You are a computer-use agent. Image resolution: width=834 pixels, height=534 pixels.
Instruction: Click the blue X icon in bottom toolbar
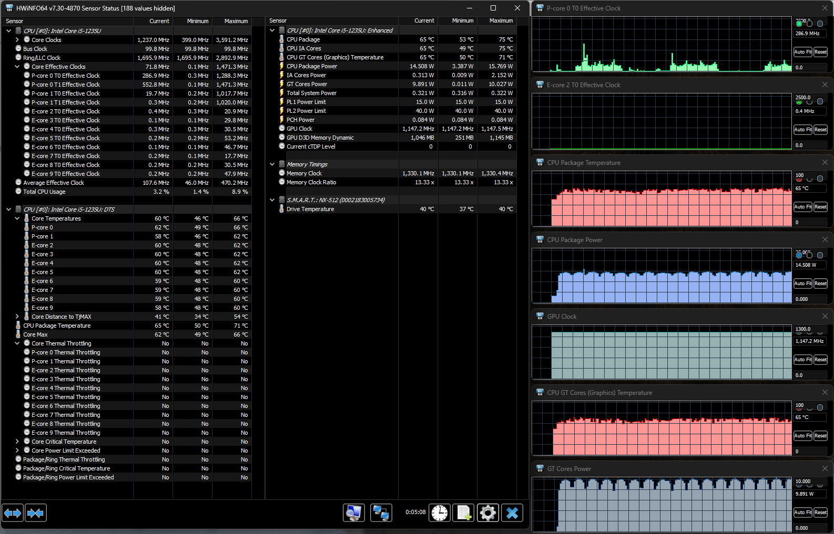(512, 512)
